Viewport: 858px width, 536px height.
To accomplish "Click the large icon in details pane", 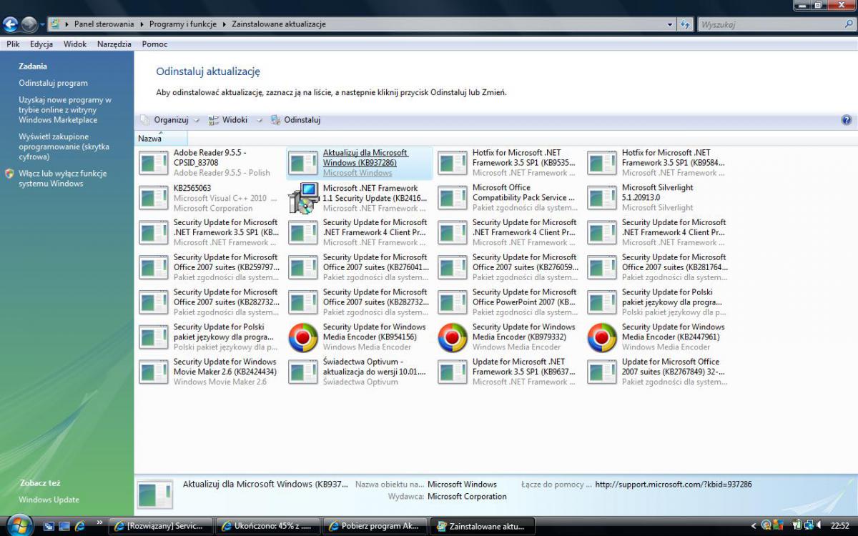I will pos(155,496).
